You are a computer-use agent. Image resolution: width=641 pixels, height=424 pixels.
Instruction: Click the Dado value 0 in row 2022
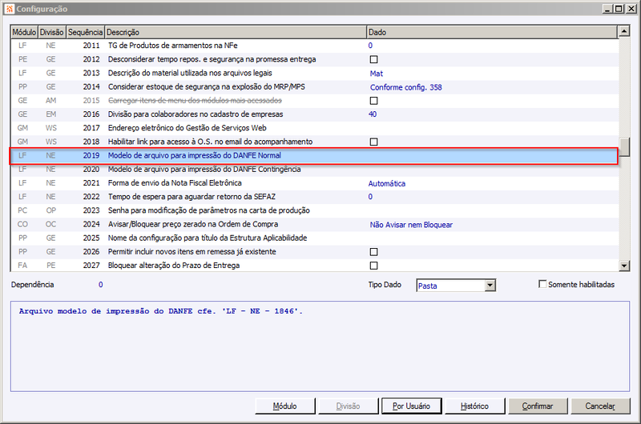[370, 197]
